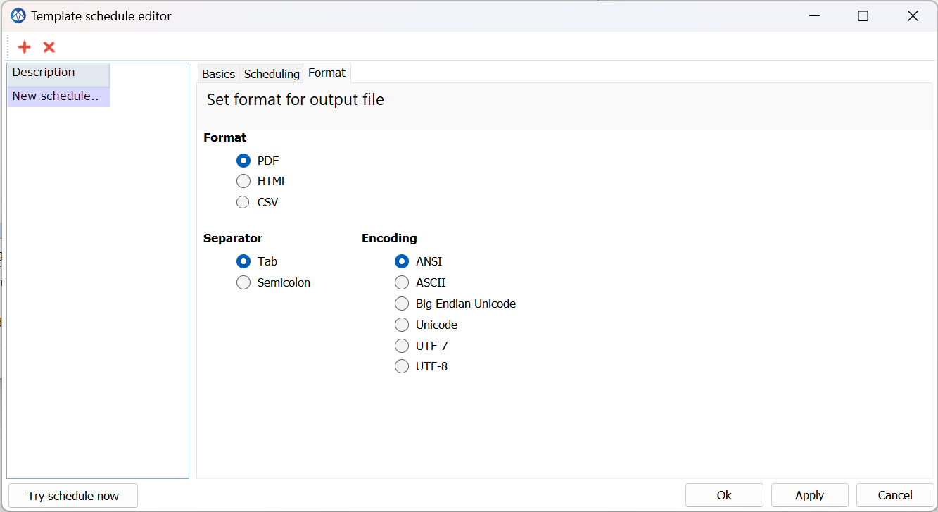Image resolution: width=938 pixels, height=512 pixels.
Task: Minimize the Template schedule editor window
Action: 813,15
